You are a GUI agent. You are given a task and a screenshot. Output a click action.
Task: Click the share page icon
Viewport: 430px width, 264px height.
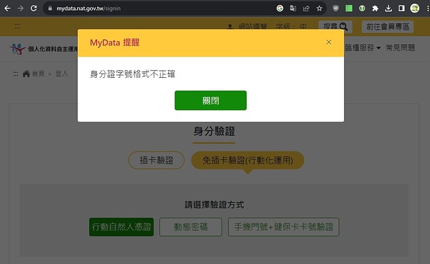306,9
